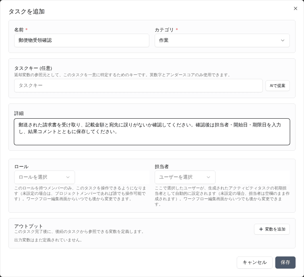Click the chevron arrow in 担当者 selector
The width and height of the screenshot is (304, 277).
coord(208,177)
